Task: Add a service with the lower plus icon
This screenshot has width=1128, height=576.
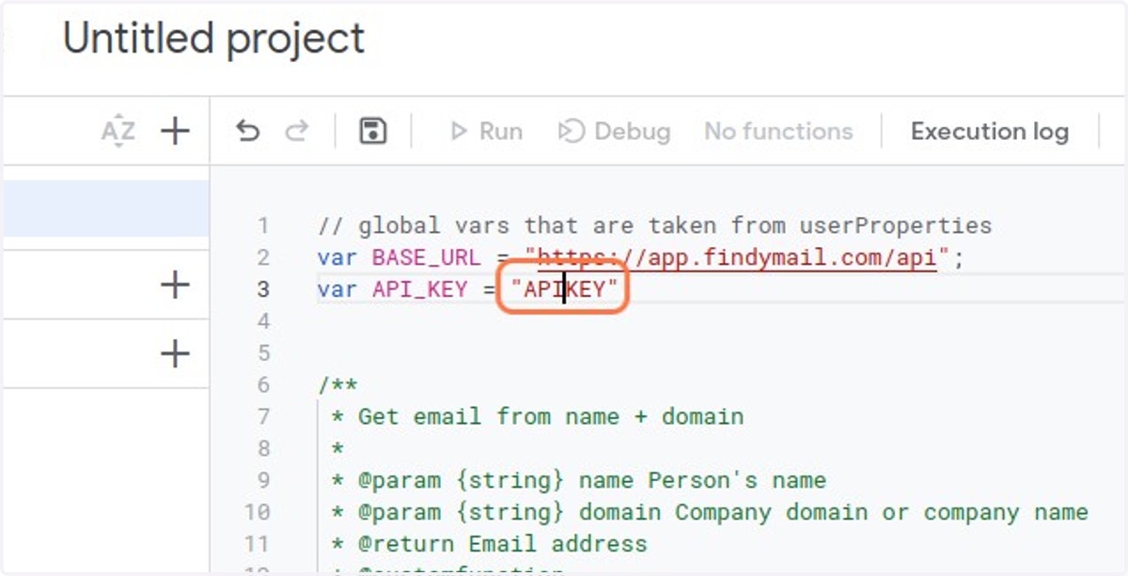Action: [175, 354]
